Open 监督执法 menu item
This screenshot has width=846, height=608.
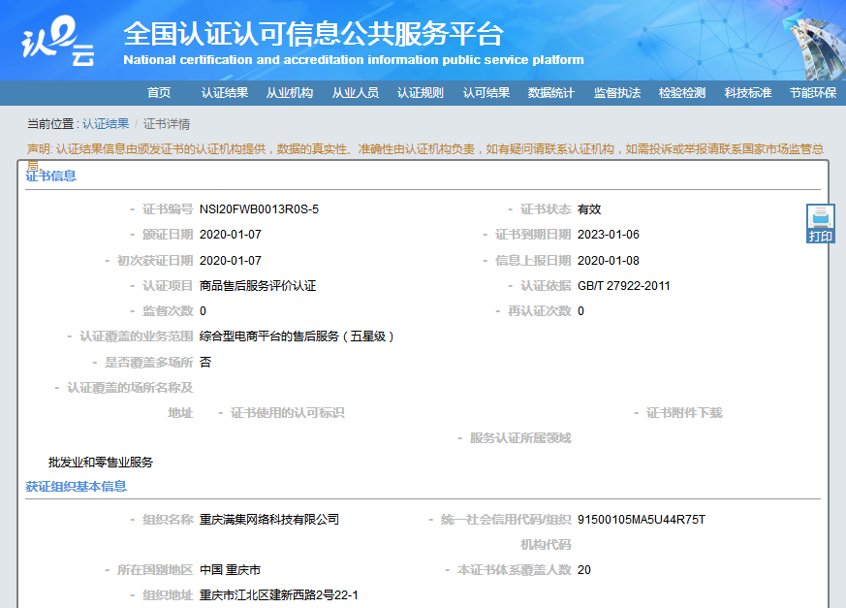coord(616,93)
